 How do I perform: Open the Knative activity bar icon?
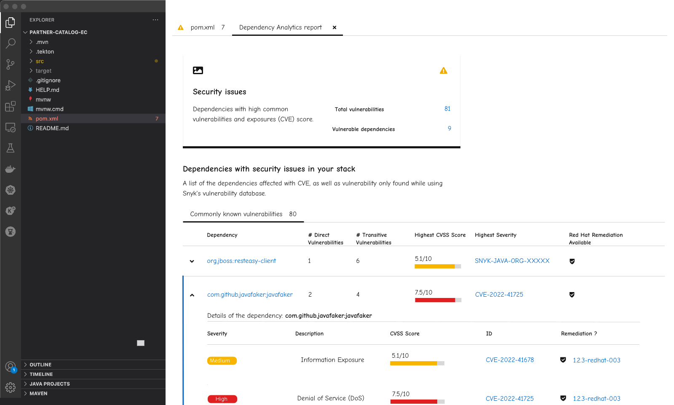tap(11, 210)
